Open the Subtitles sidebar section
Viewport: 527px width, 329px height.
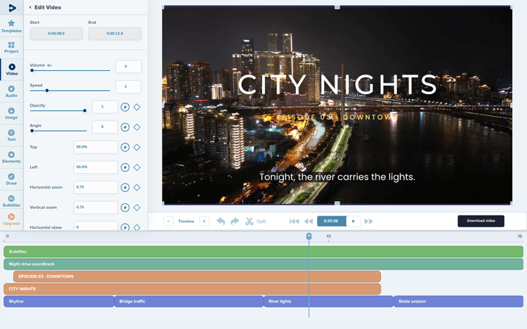click(x=12, y=201)
